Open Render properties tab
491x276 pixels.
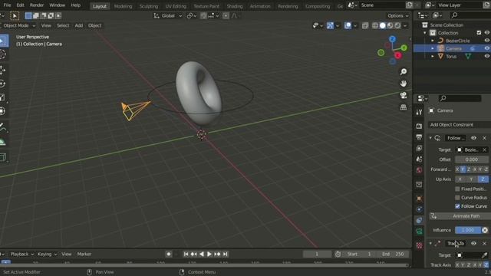(419, 126)
